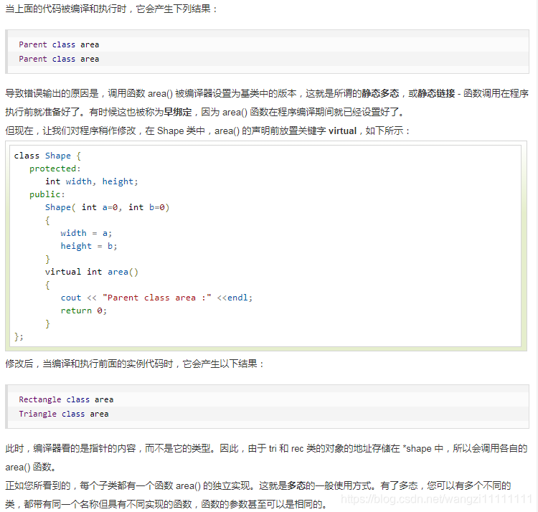Click the 'width = a;' statement

pyautogui.click(x=86, y=233)
